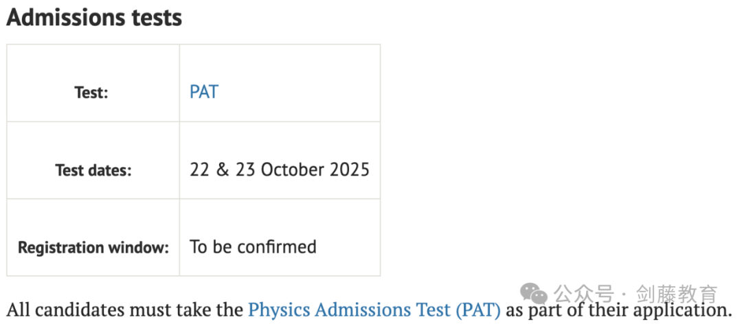Click the 22 & 23 October 2025 cell

280,161
